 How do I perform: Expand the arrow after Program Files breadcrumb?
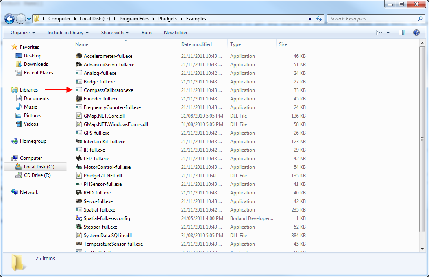[153, 19]
